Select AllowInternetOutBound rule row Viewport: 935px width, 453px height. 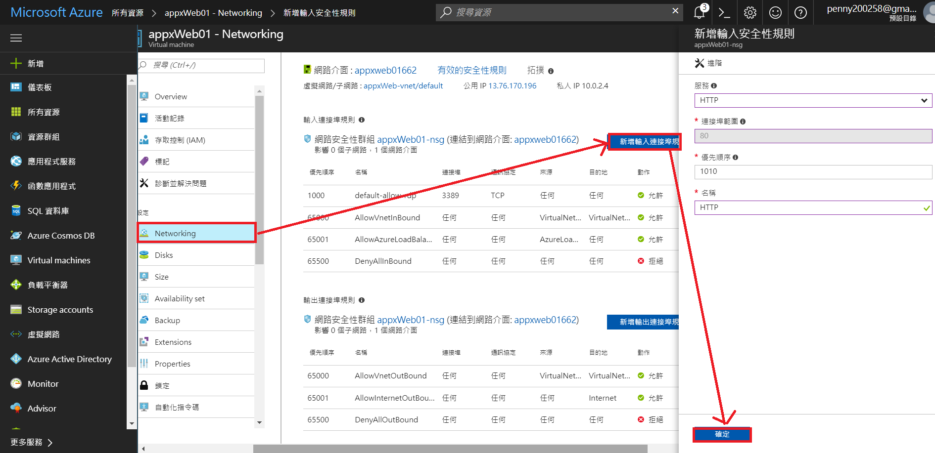(x=491, y=398)
